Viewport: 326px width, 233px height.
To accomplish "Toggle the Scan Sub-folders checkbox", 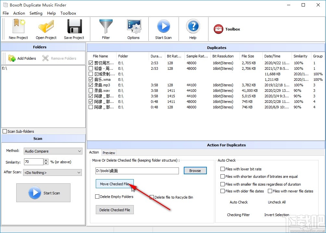I will click(5, 131).
